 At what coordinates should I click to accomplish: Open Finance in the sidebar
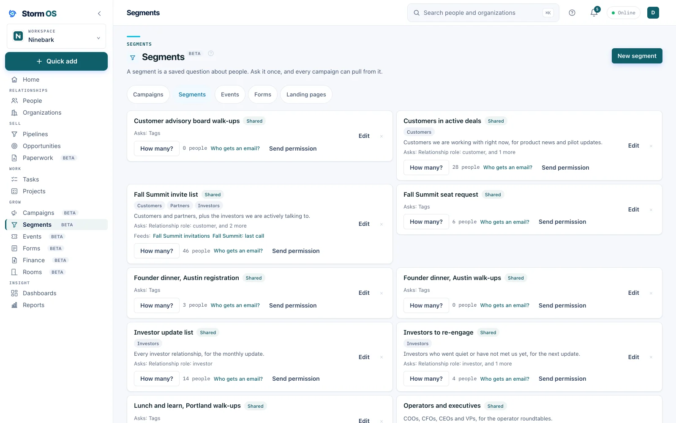(x=56, y=260)
